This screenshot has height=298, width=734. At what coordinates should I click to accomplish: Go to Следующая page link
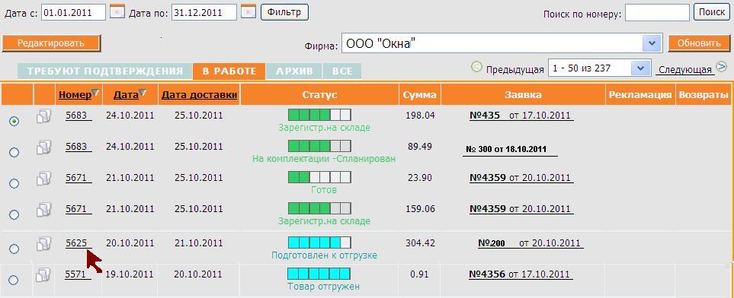pos(686,70)
